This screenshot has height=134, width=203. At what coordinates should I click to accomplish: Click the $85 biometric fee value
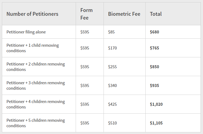tap(111, 32)
